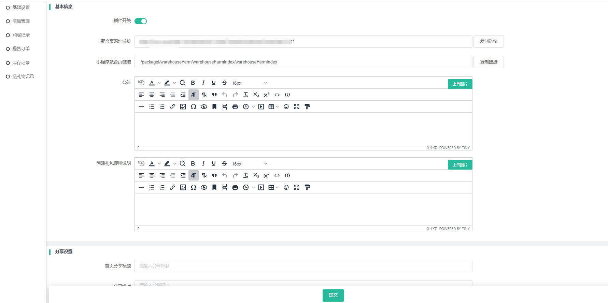This screenshot has width=608, height=303.
Task: Open text color dropdown in 公告 editor
Action: (159, 83)
